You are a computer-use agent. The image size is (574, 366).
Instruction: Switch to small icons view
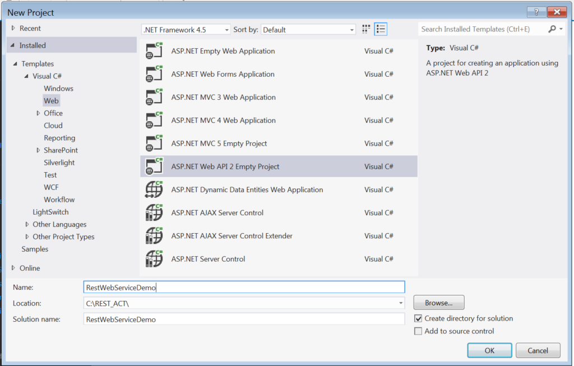tap(366, 29)
